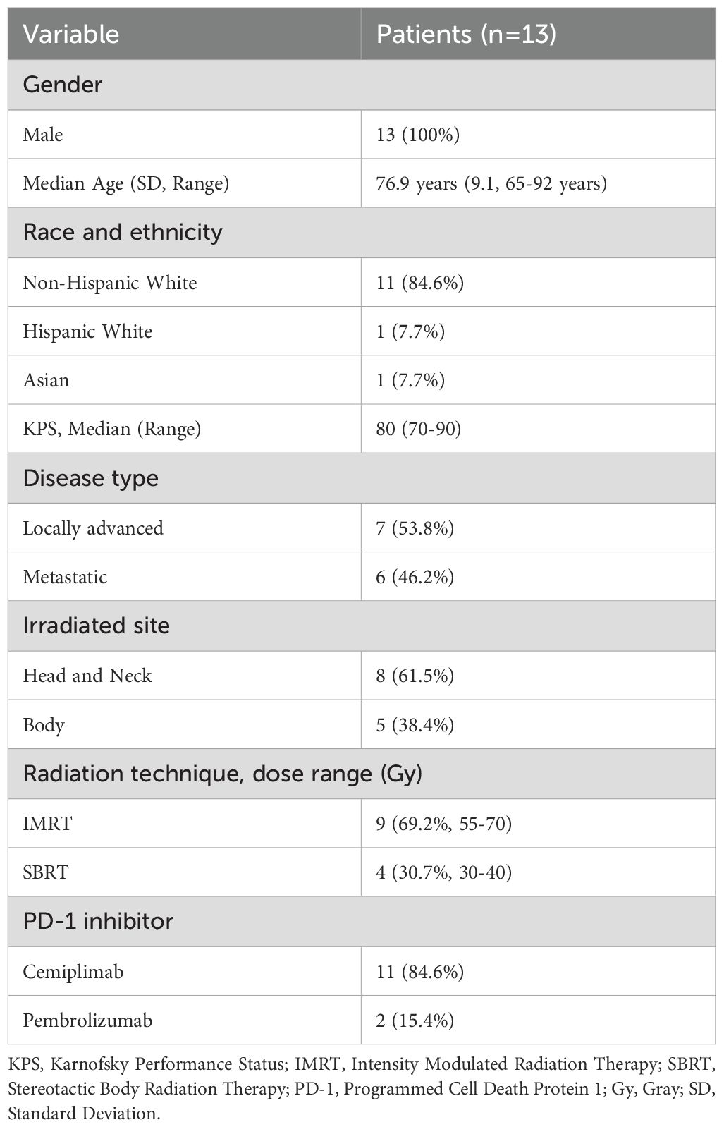Select the Gender section heading row
Screen dimensions: 724x1127
[x=63, y=85]
